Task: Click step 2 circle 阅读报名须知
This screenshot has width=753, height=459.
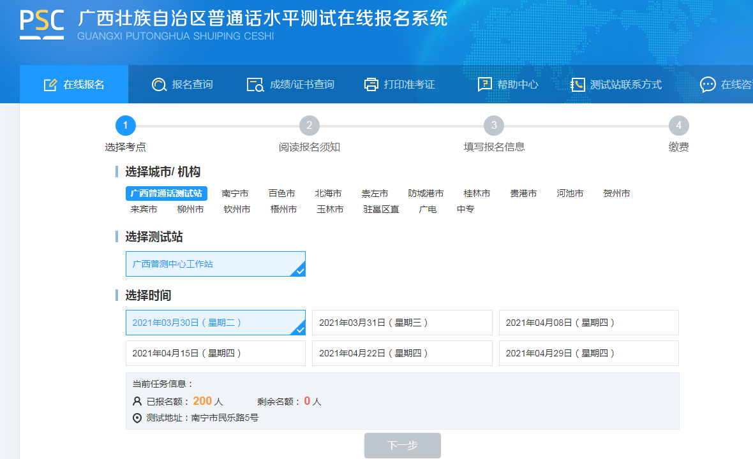Action: pos(309,126)
